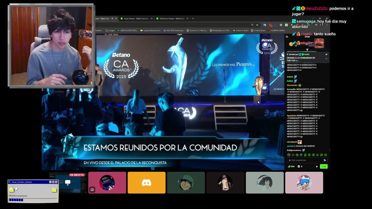Unpin the pinned Twitter community message
Image resolution: width=372 pixels, height=209 pixels.
[x=326, y=54]
